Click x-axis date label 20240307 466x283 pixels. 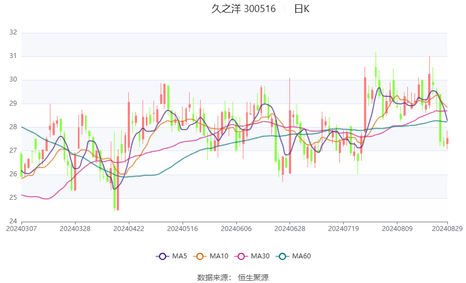(x=21, y=229)
